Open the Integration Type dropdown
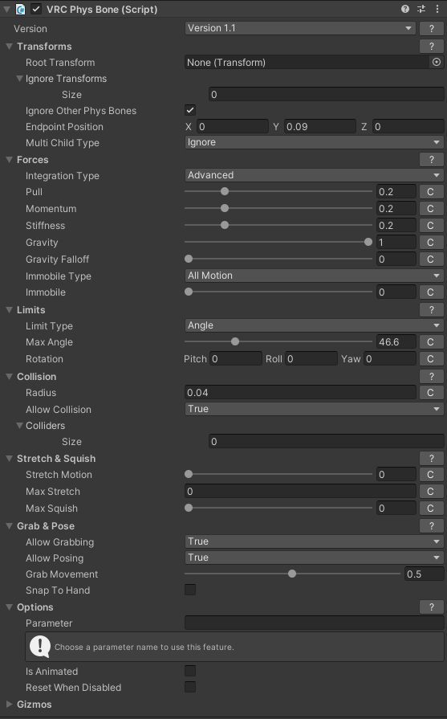This screenshot has height=719, width=447. tap(314, 175)
